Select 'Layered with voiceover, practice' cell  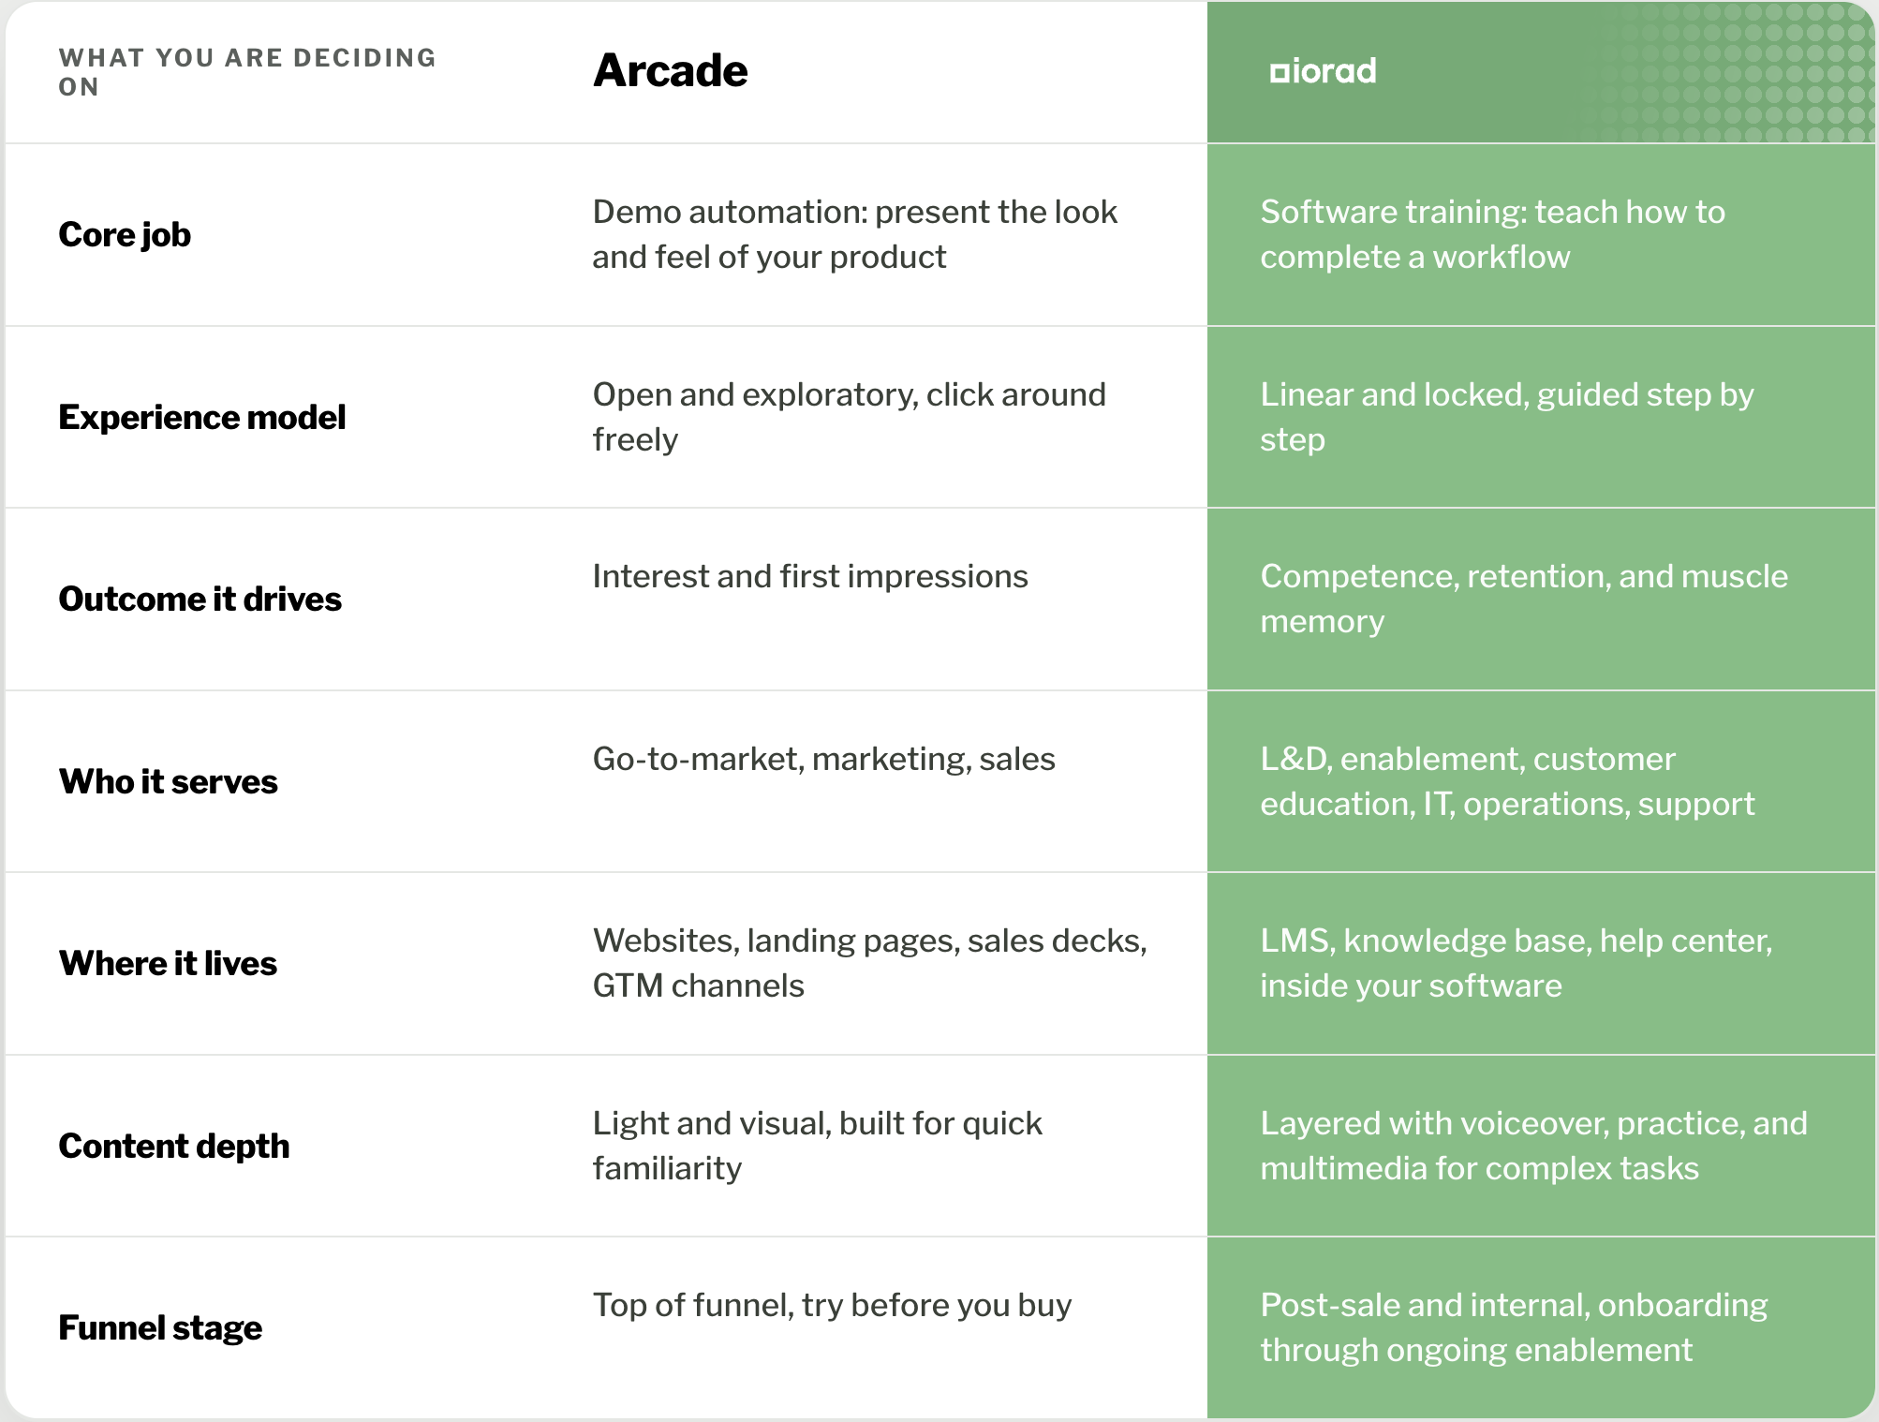tap(1534, 1146)
